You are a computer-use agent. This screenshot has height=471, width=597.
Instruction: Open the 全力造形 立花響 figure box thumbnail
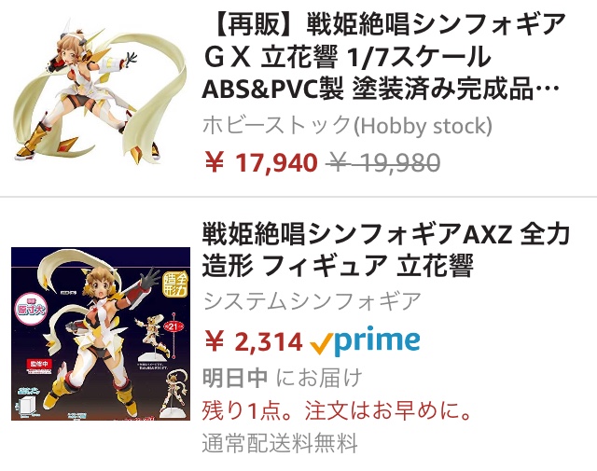101,334
